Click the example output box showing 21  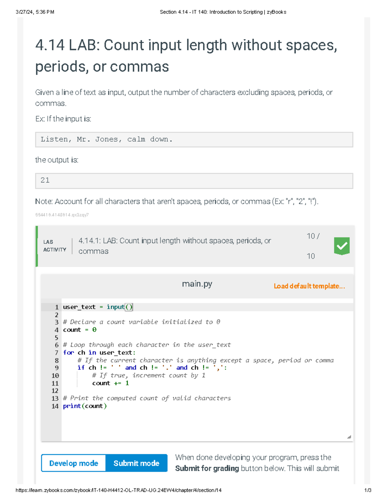(194, 181)
